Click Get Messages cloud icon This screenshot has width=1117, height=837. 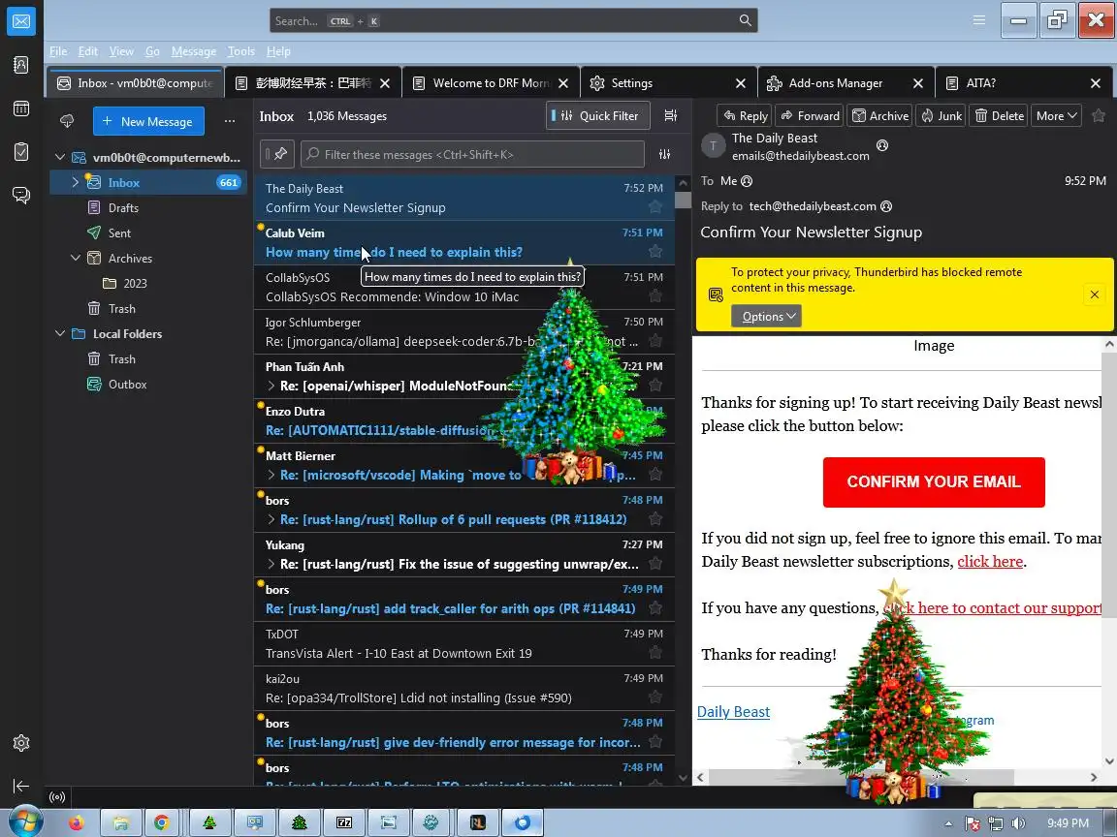coord(67,121)
